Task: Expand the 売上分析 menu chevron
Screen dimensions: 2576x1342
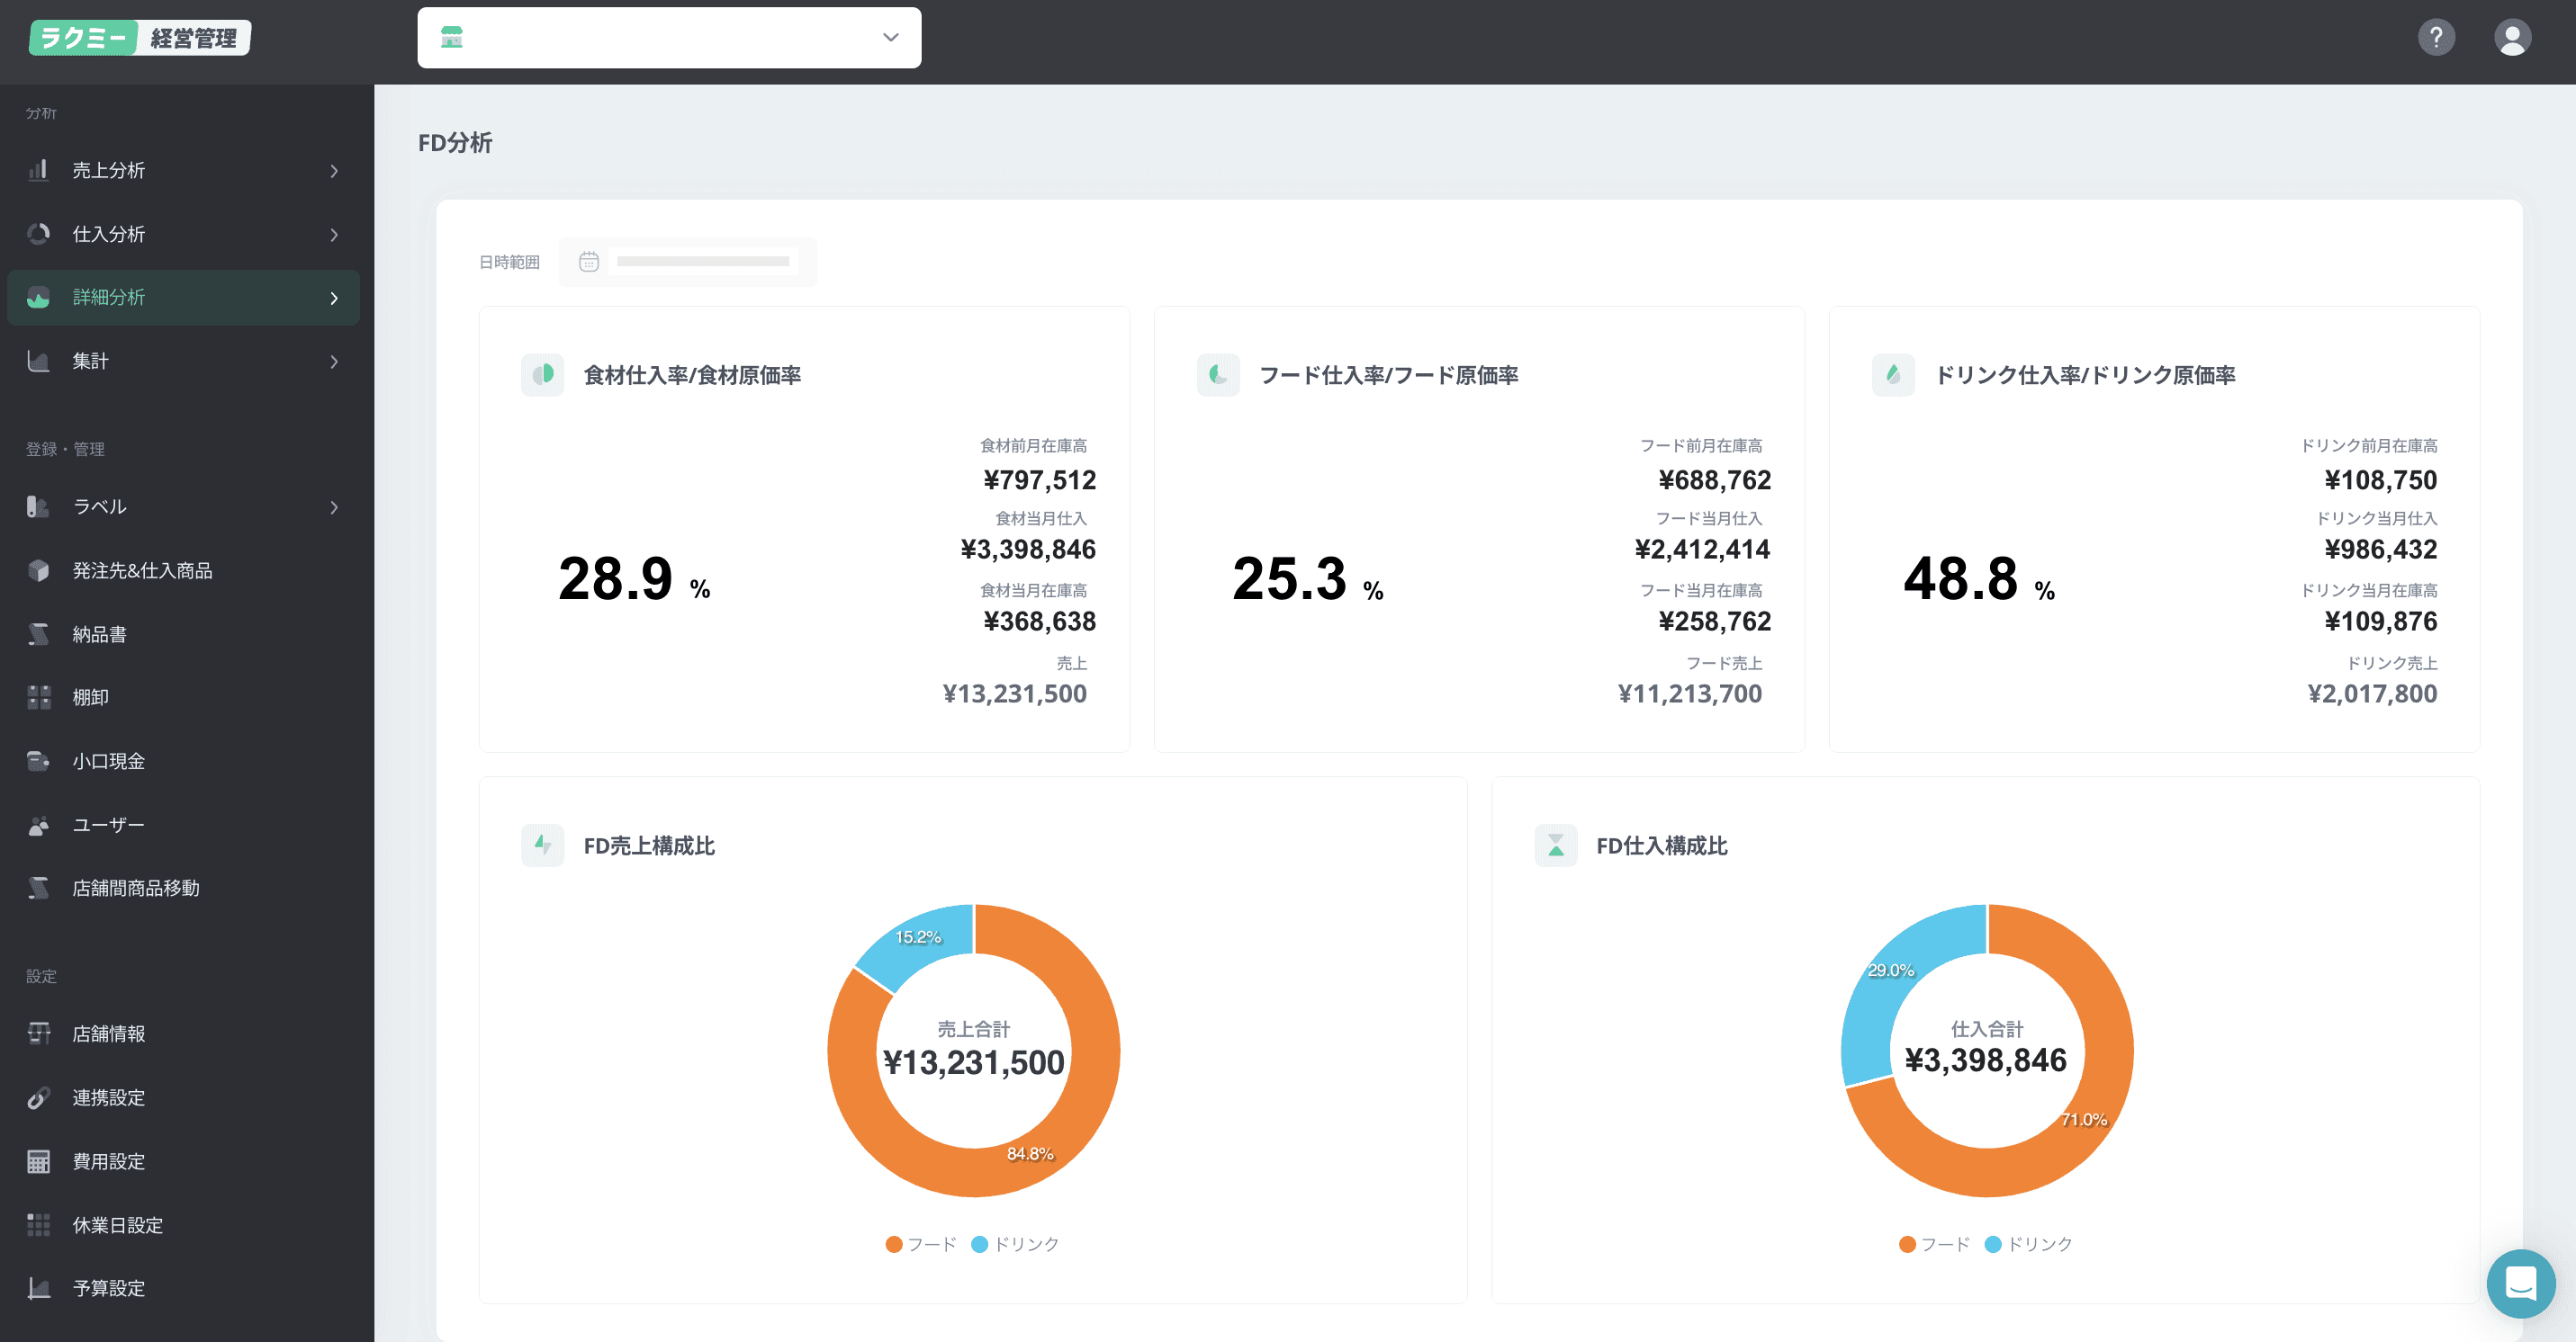Action: click(334, 171)
